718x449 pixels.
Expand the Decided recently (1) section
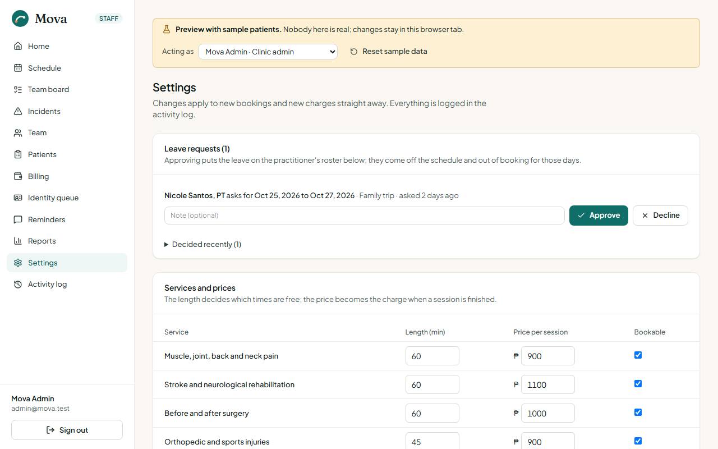coord(202,244)
